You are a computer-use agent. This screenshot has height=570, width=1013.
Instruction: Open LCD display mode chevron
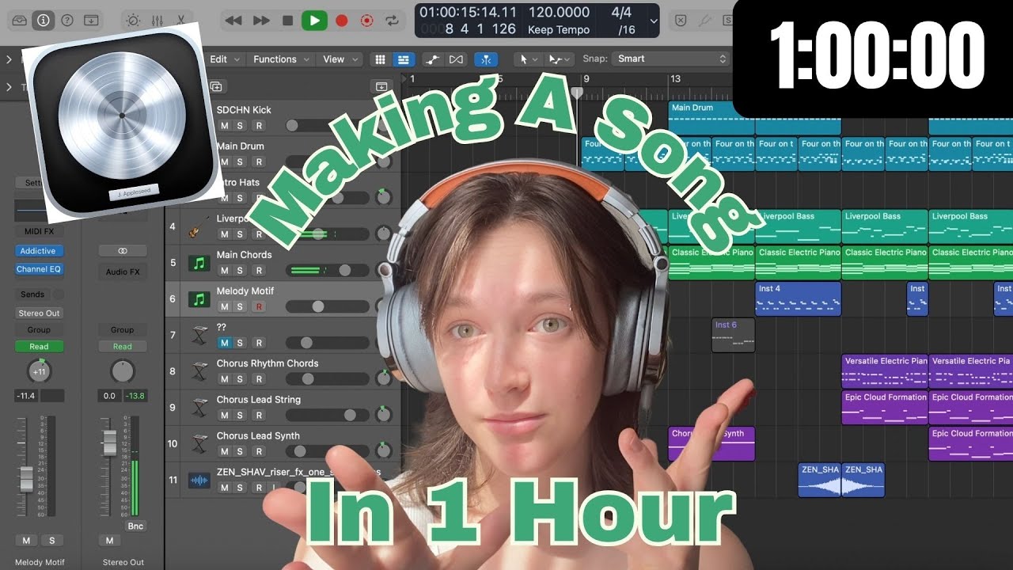[653, 21]
